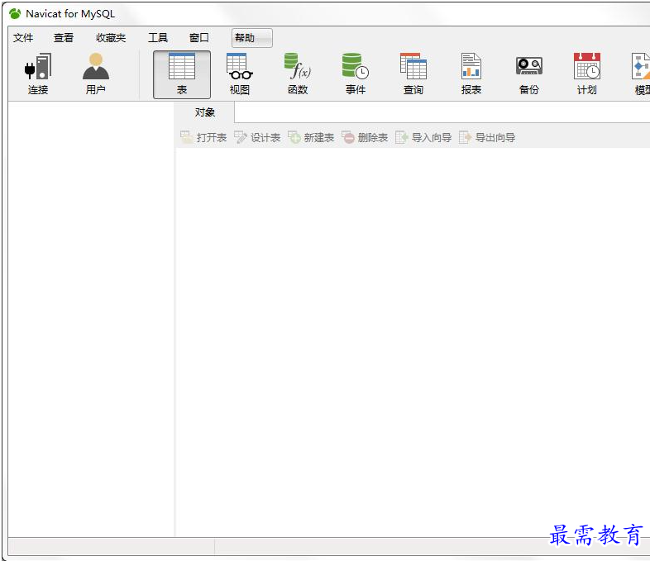The width and height of the screenshot is (650, 561).
Task: Open the 窗口 (Window) menu
Action: (199, 38)
